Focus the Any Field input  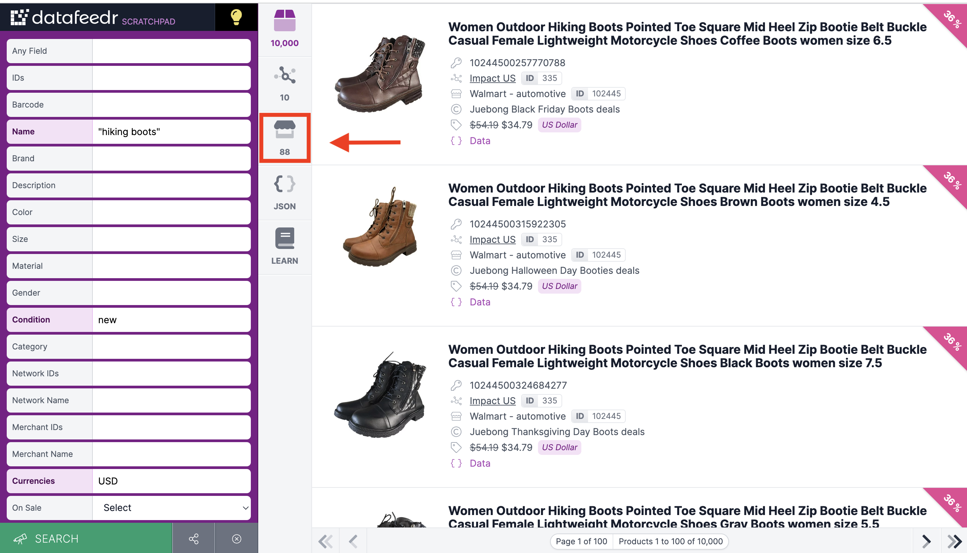(171, 51)
